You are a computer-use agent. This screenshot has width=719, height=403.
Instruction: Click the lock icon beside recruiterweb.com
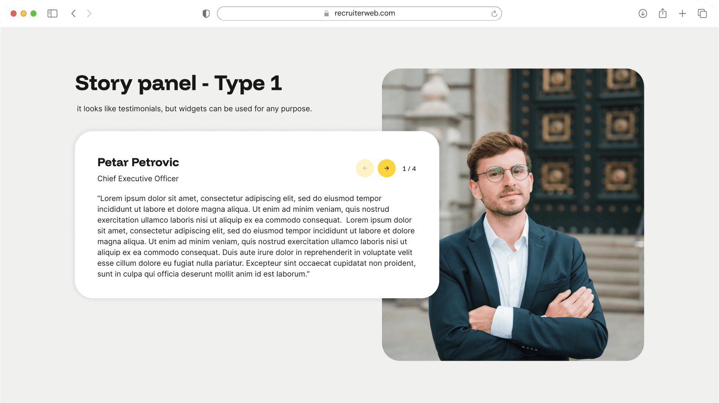coord(327,13)
